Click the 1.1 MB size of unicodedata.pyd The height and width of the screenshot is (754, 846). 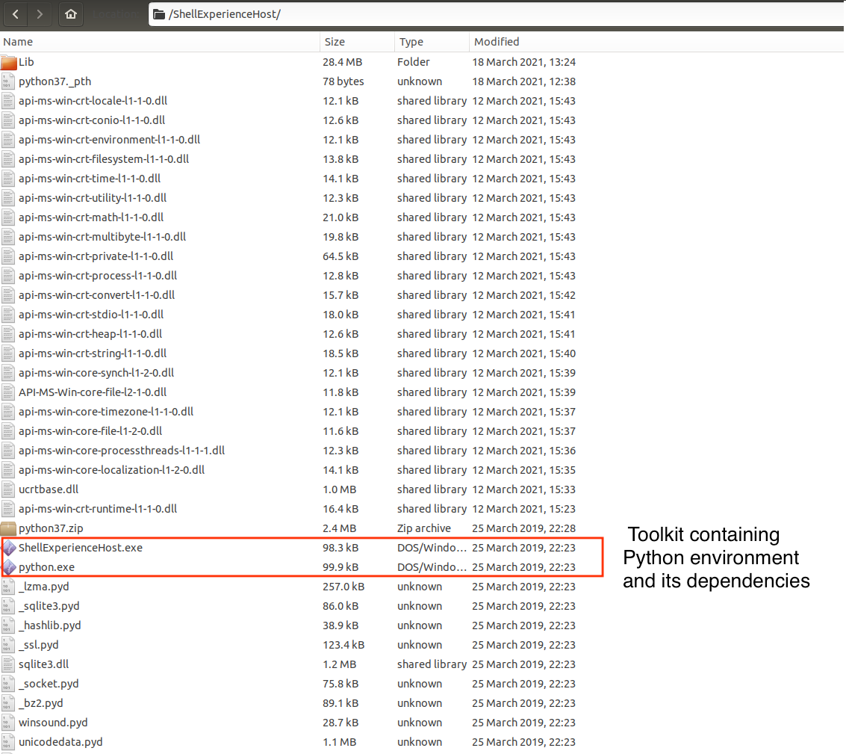point(340,742)
